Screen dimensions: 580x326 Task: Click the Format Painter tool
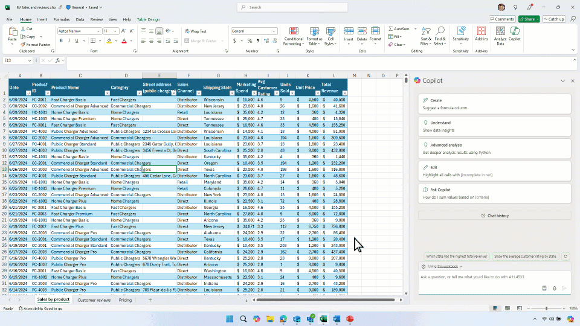pyautogui.click(x=35, y=45)
